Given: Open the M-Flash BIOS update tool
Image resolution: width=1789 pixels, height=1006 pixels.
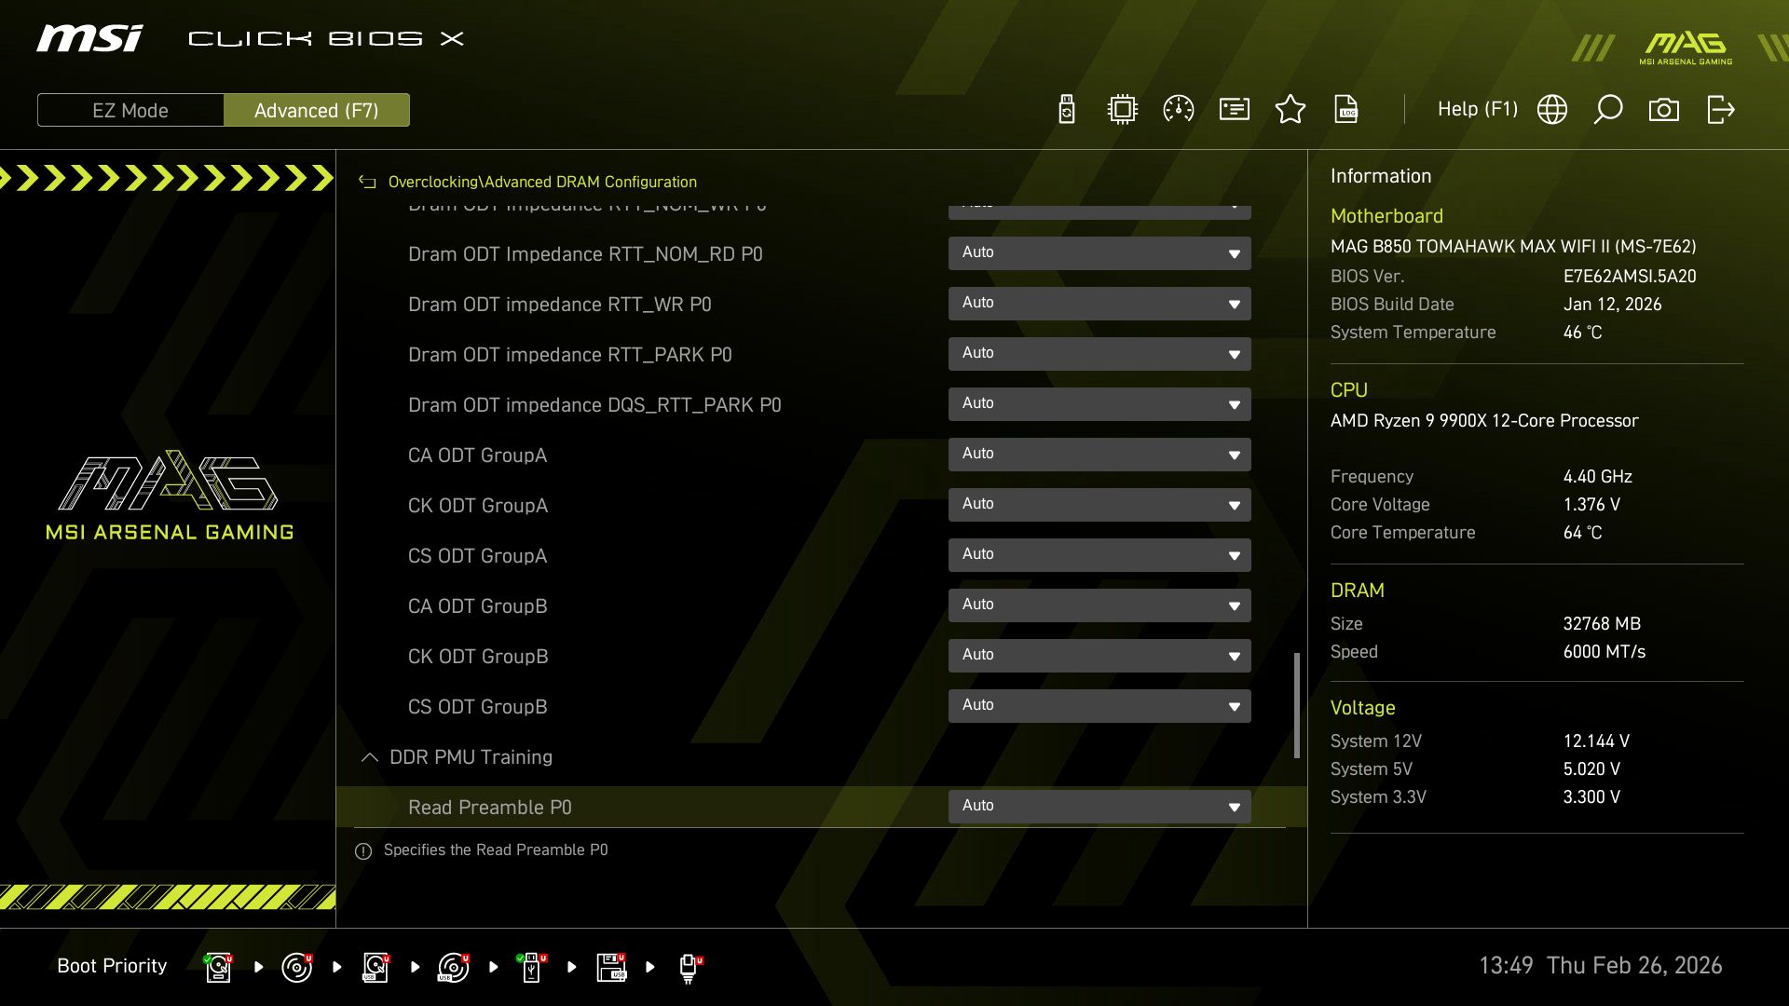Looking at the screenshot, I should coord(1065,109).
